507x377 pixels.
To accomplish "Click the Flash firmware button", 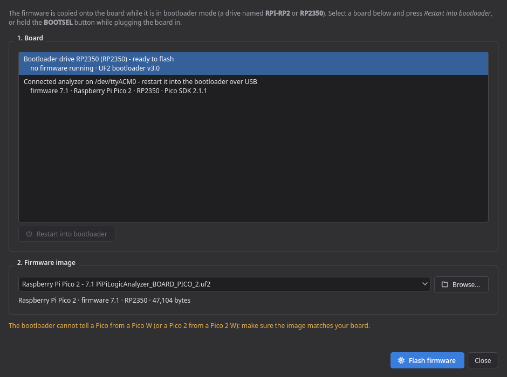I will click(427, 360).
